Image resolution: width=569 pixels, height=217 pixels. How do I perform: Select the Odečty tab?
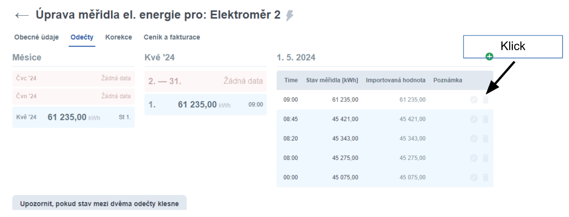point(82,37)
